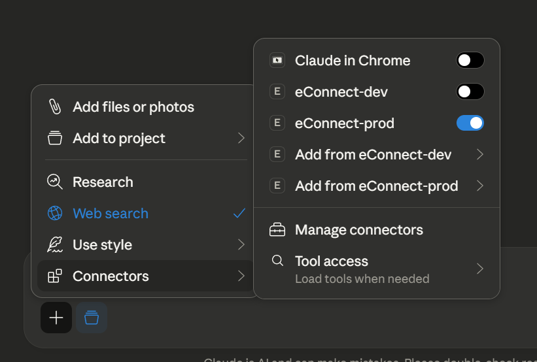The width and height of the screenshot is (537, 362).
Task: Open Manage connectors
Action: click(x=377, y=229)
